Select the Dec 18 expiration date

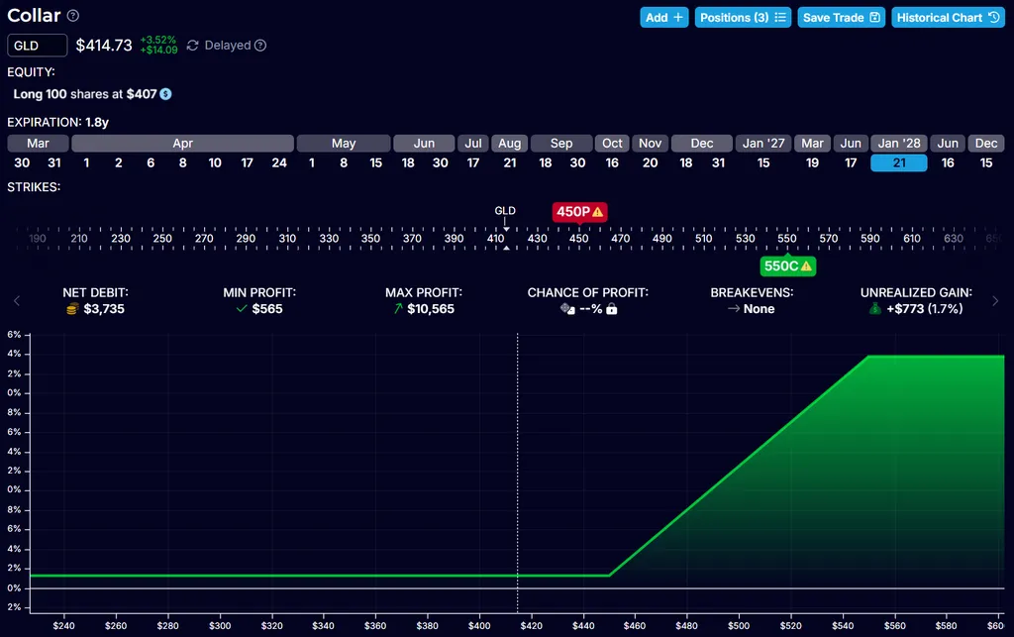(685, 162)
